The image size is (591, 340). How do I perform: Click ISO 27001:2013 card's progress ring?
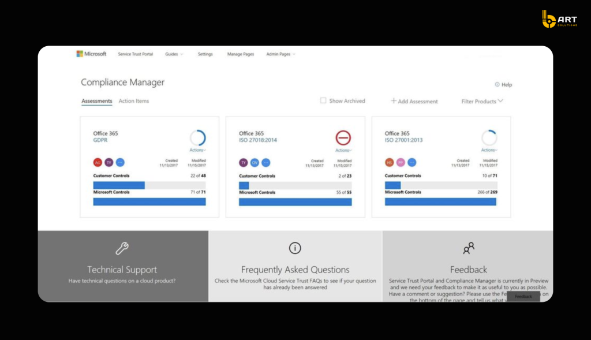pyautogui.click(x=489, y=138)
